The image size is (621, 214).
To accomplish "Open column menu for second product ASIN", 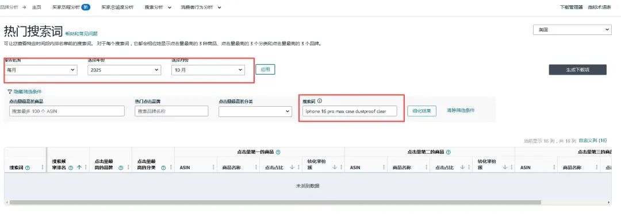I will tap(384, 168).
